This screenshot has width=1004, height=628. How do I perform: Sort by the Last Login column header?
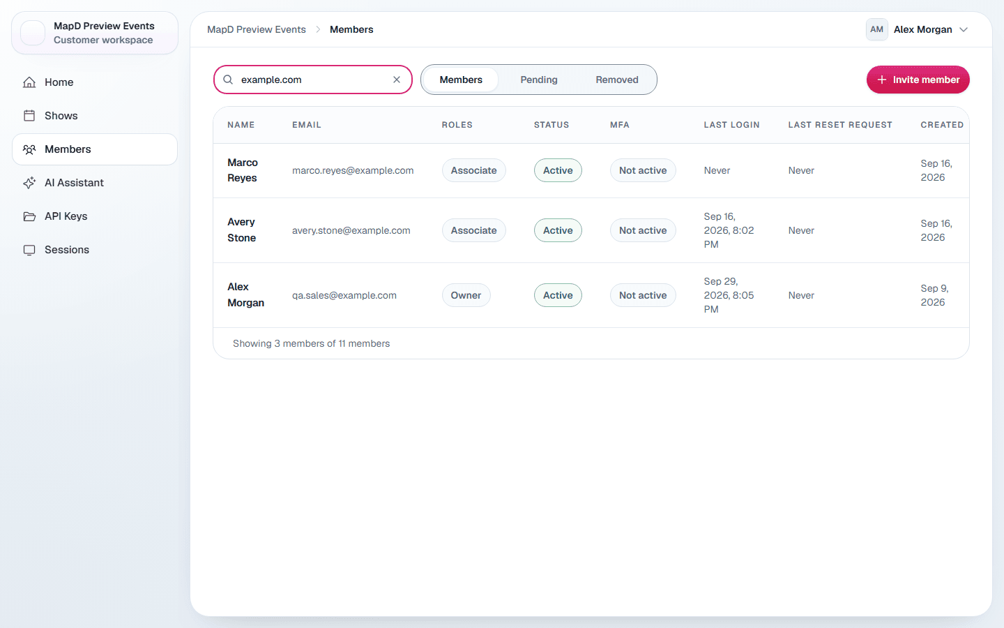pyautogui.click(x=731, y=125)
